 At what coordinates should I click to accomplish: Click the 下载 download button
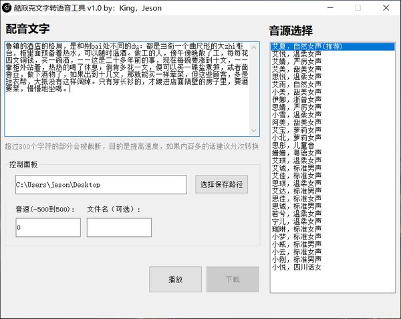point(233,279)
